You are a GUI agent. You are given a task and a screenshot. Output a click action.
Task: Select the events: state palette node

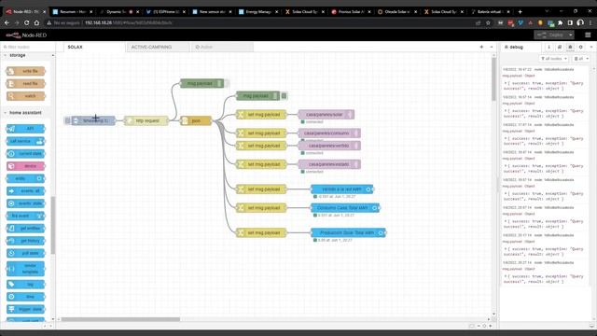(x=26, y=203)
